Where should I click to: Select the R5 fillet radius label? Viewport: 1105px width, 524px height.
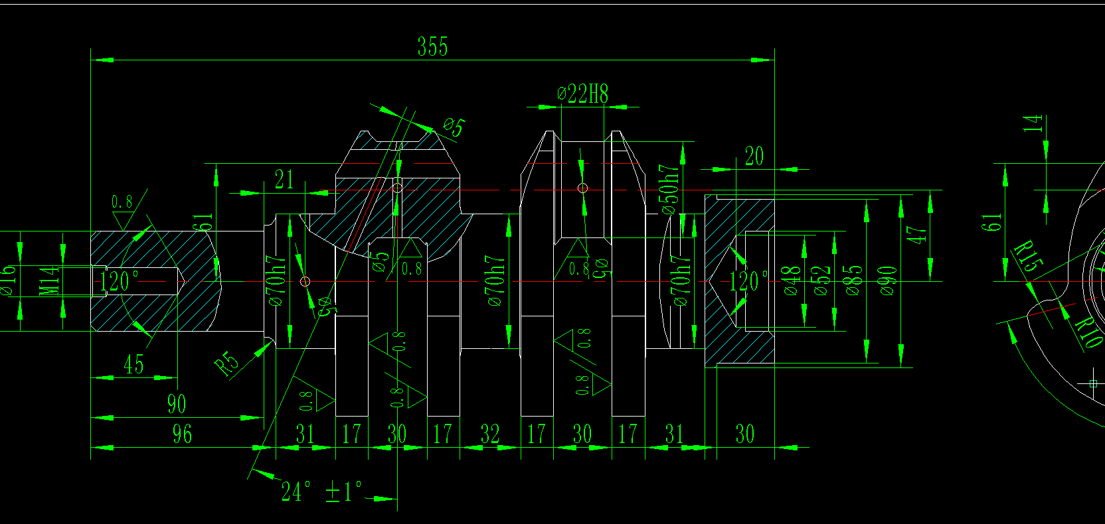[227, 363]
